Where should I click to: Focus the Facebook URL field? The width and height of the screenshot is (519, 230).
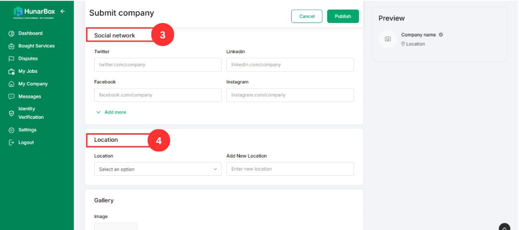158,95
